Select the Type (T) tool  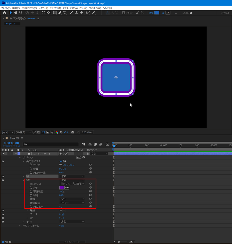[x=65, y=13]
